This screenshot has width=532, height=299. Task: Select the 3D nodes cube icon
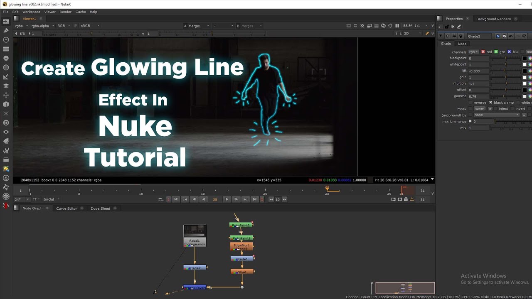pos(6,104)
